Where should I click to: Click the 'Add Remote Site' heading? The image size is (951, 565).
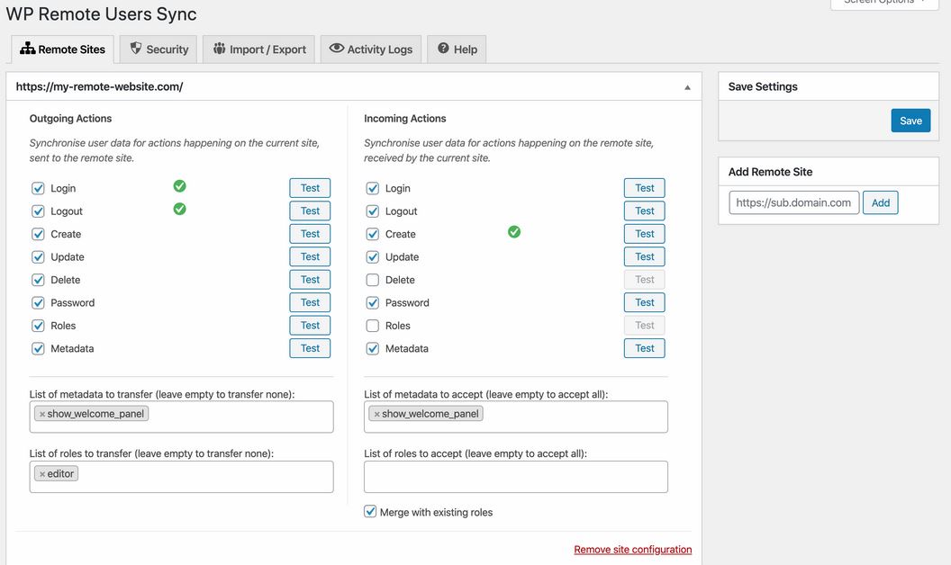tap(770, 172)
